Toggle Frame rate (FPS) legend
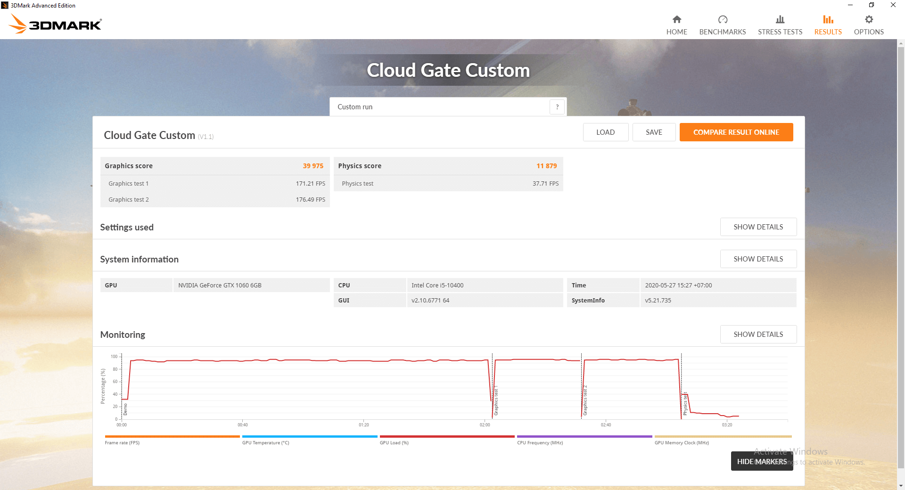This screenshot has height=490, width=905. pyautogui.click(x=172, y=440)
